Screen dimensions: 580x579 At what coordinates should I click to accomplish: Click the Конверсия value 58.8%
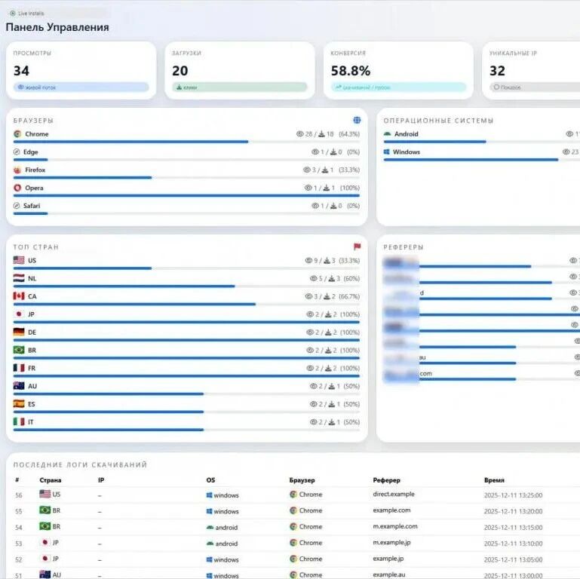tap(351, 71)
